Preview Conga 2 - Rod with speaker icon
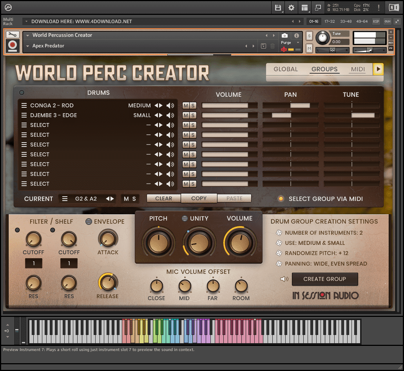The width and height of the screenshot is (404, 371). click(x=170, y=105)
